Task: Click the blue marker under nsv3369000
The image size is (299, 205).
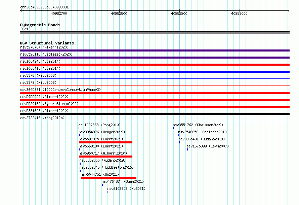Action: click(80, 164)
